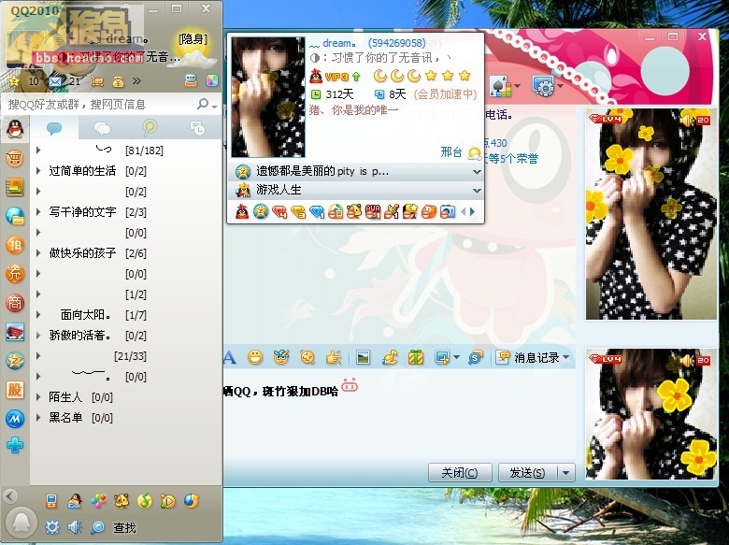Viewport: 729px width, 545px height.
Task: Open the 消息记录 dropdown arrow
Action: pos(565,357)
